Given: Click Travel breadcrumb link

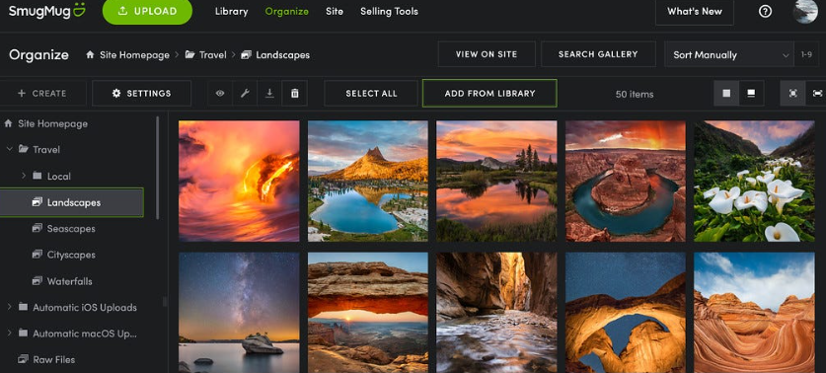Looking at the screenshot, I should click(x=213, y=55).
